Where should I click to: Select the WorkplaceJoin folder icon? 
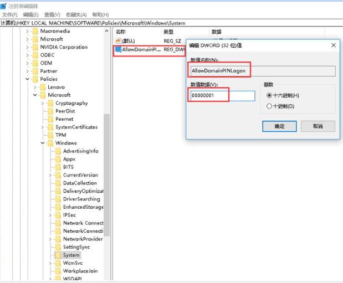[x=58, y=271]
